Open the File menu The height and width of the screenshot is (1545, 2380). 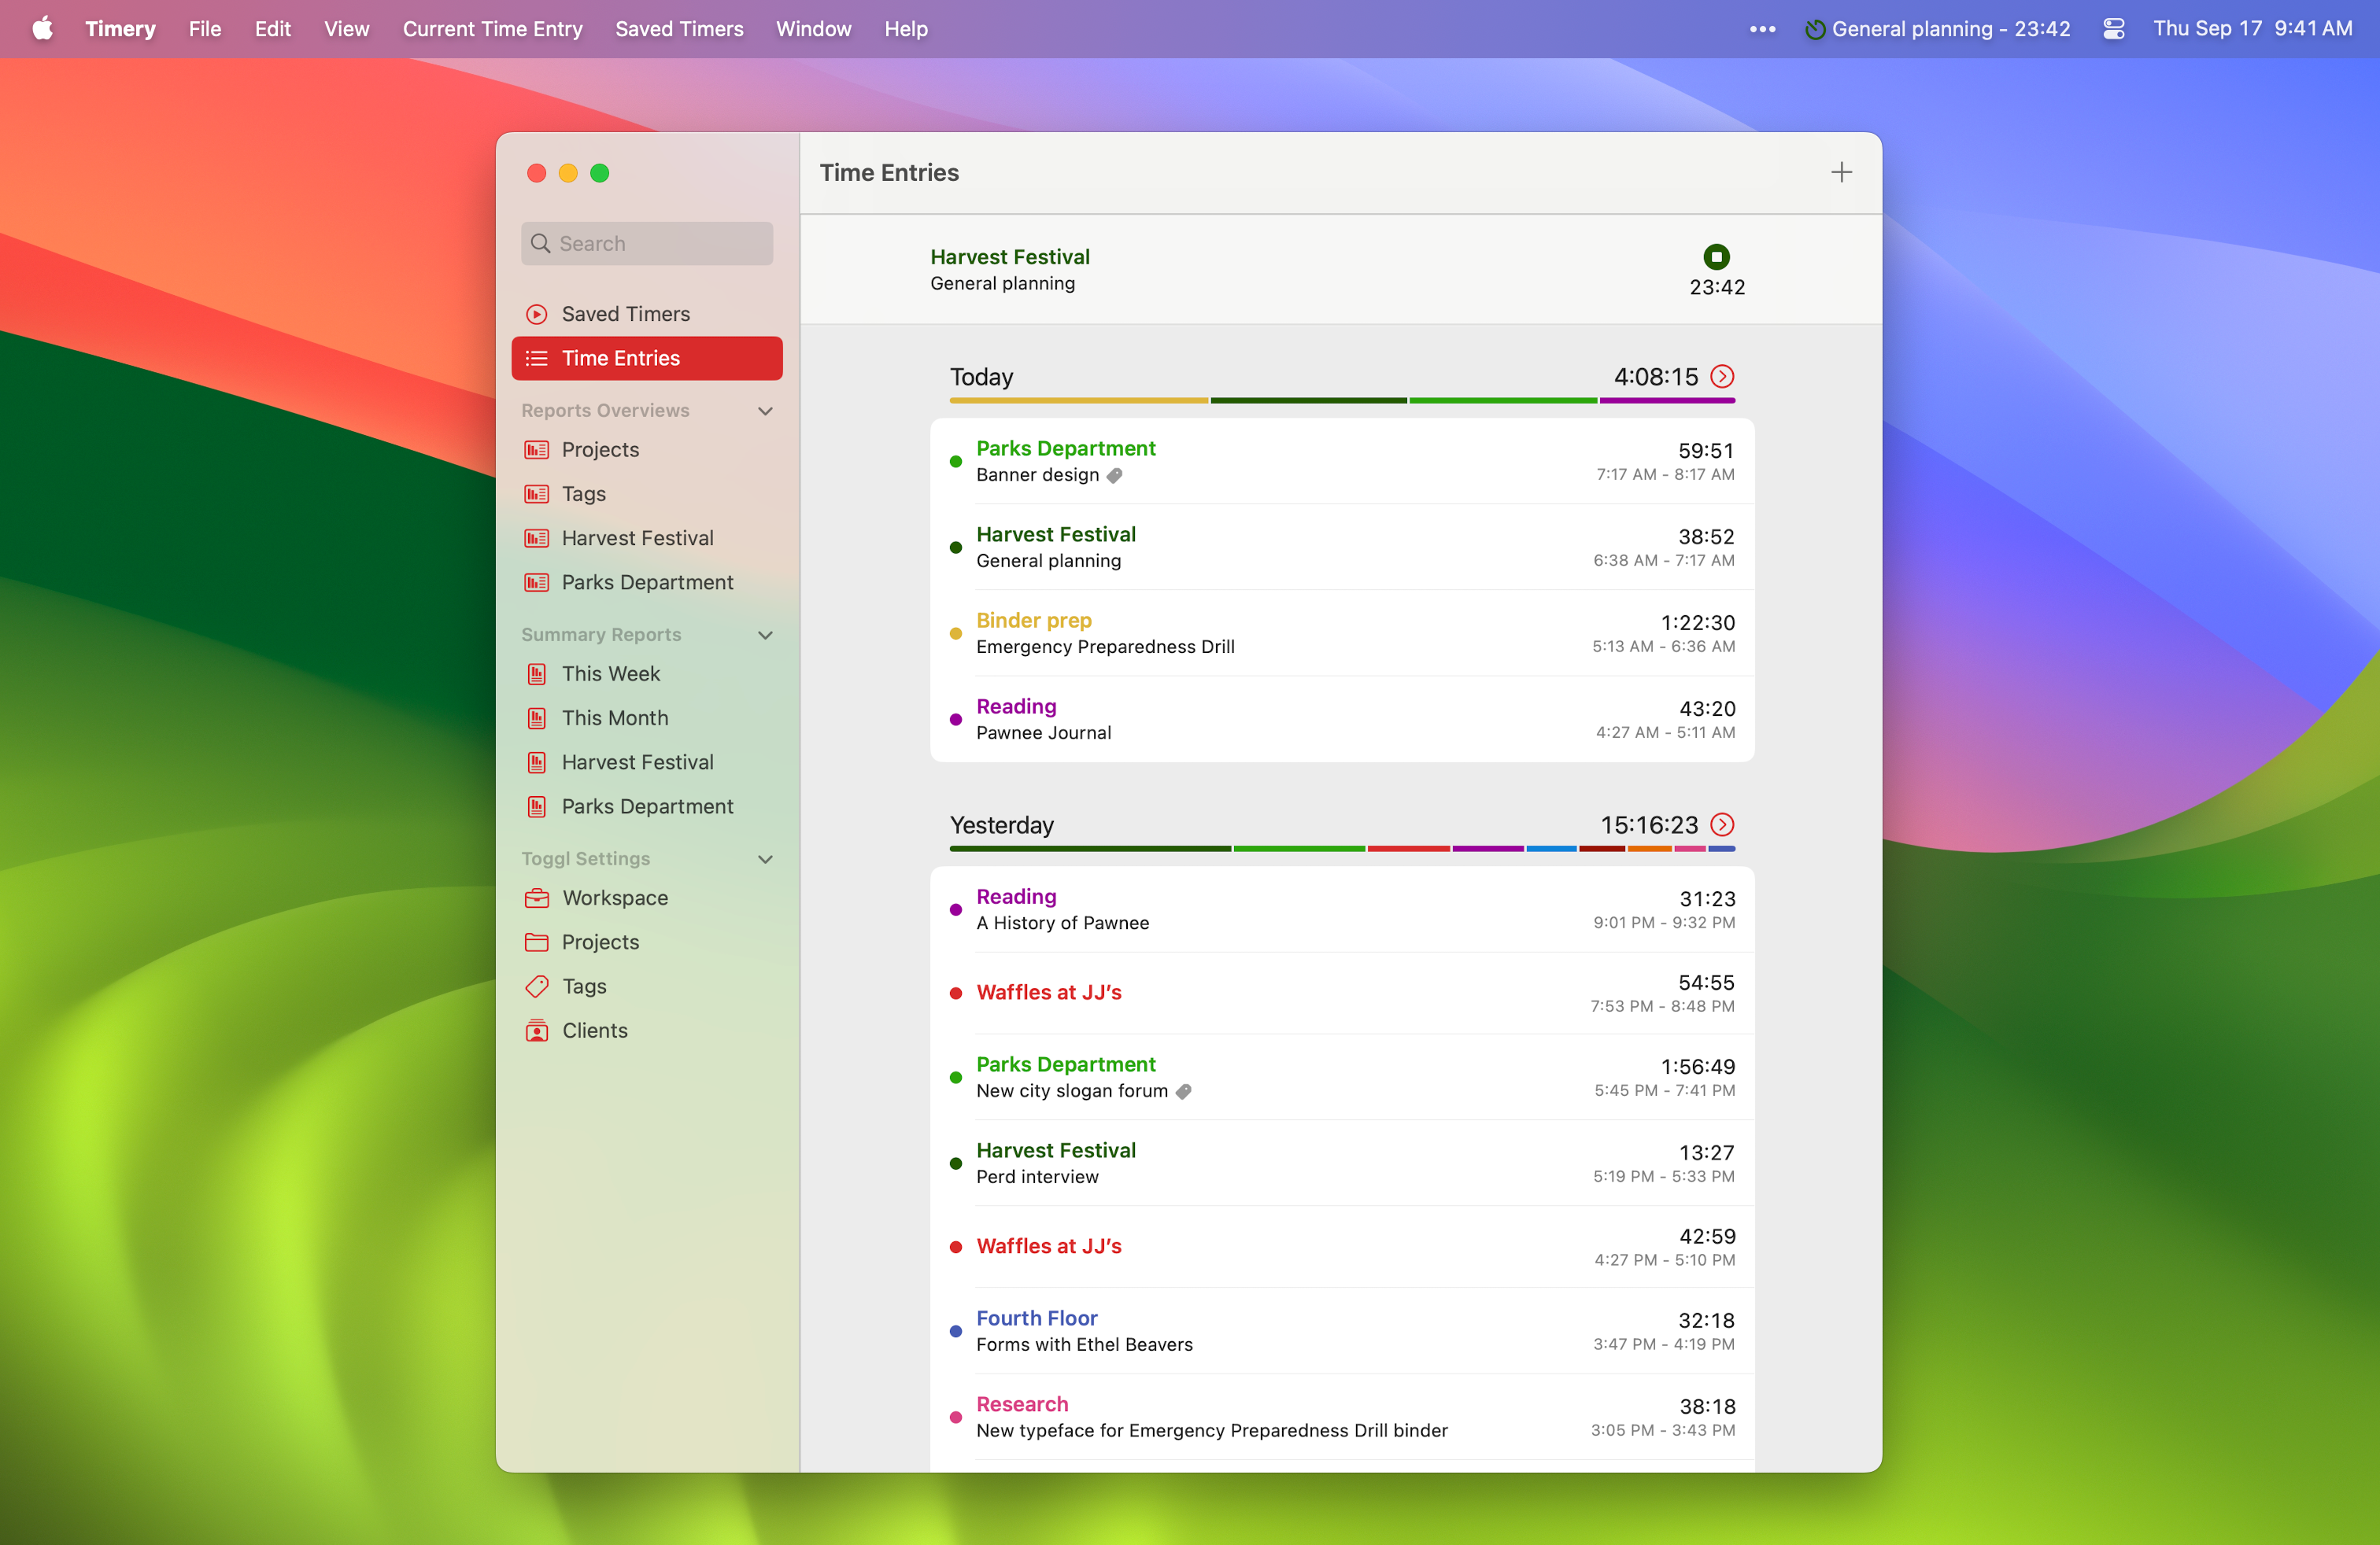(205, 29)
